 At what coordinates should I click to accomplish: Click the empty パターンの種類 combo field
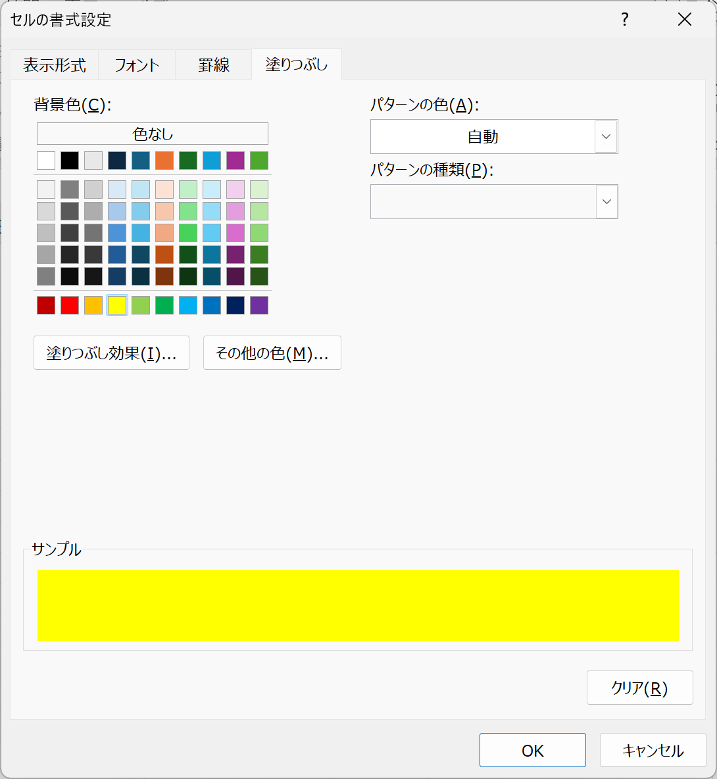[x=483, y=202]
